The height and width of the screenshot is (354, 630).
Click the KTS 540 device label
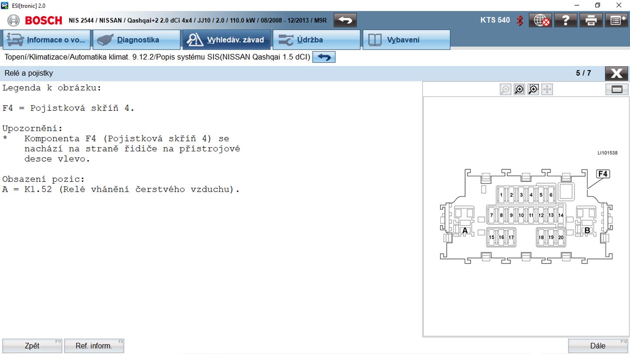coord(495,20)
